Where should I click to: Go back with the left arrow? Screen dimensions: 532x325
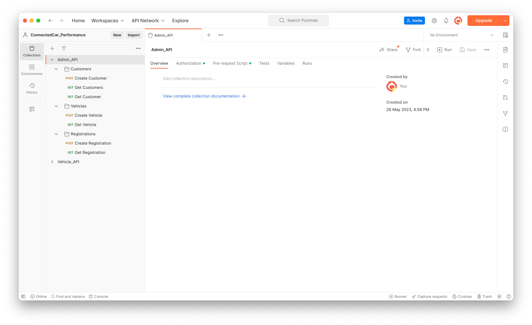pyautogui.click(x=51, y=21)
